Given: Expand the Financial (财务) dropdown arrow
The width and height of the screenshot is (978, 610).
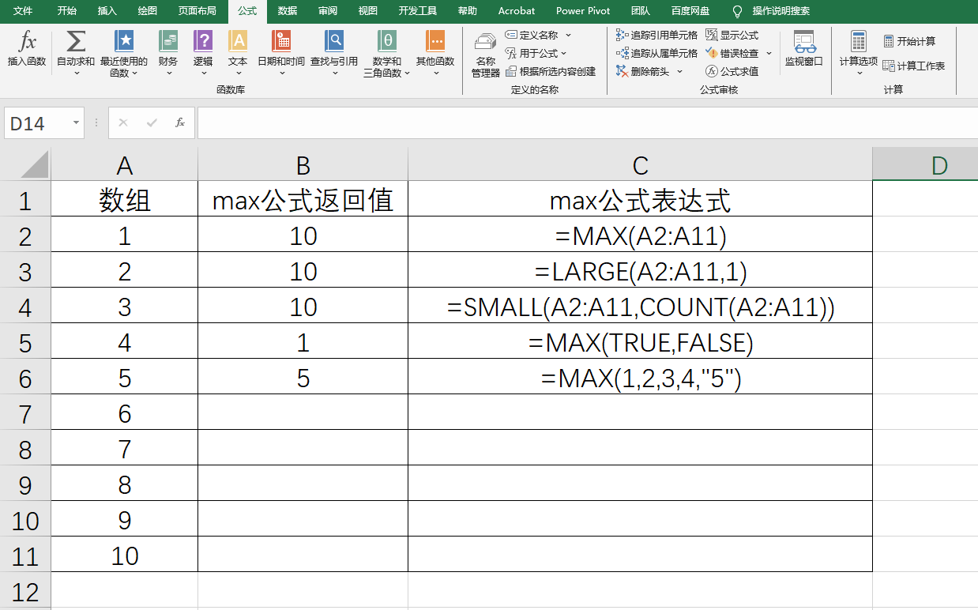Looking at the screenshot, I should [168, 73].
